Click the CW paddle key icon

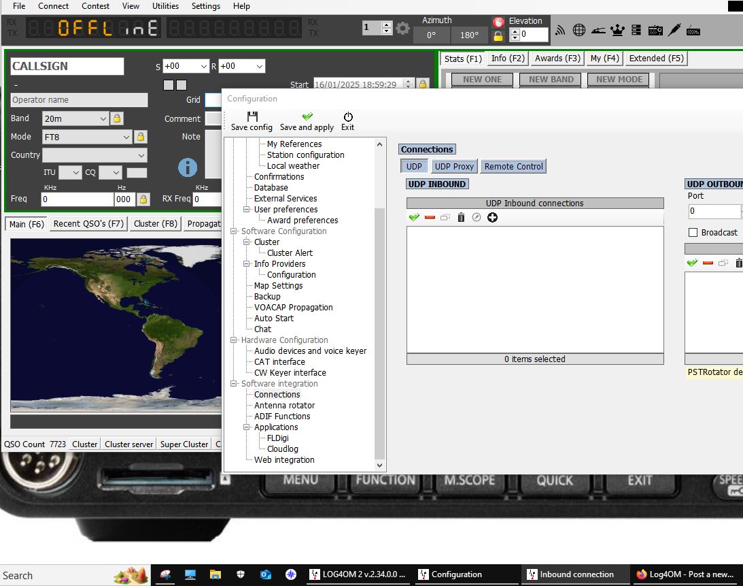598,31
